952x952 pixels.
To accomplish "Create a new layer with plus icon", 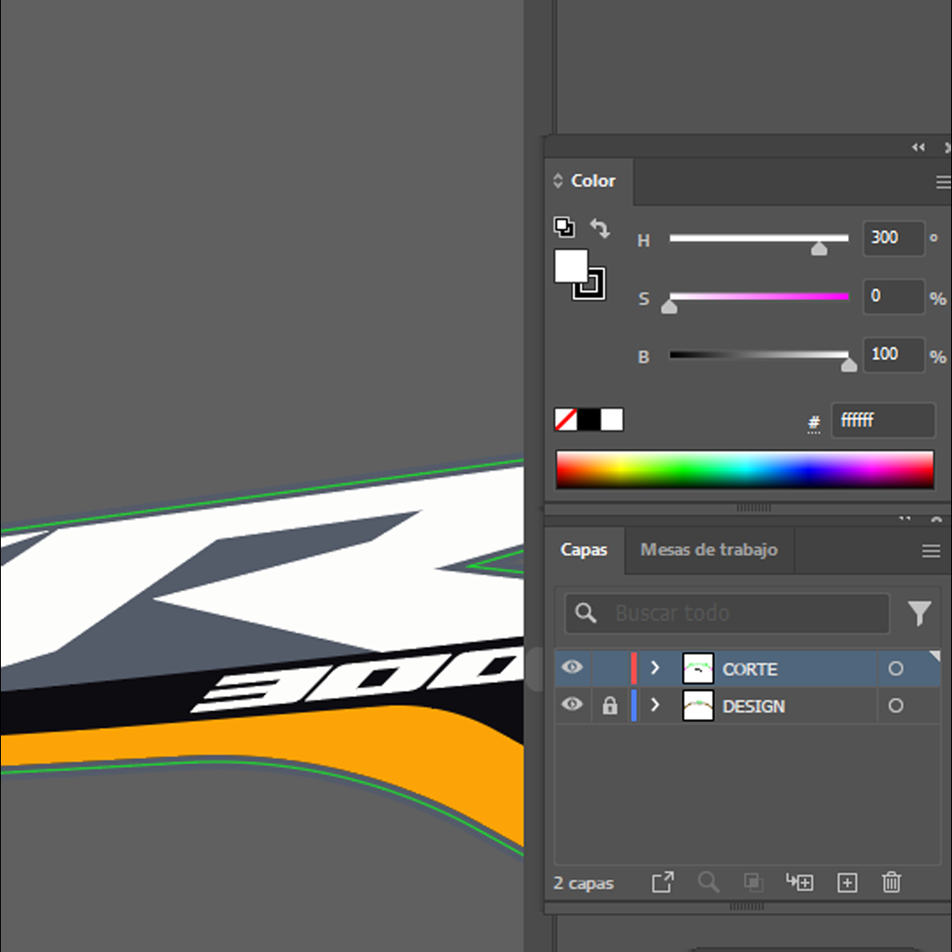I will (x=847, y=882).
